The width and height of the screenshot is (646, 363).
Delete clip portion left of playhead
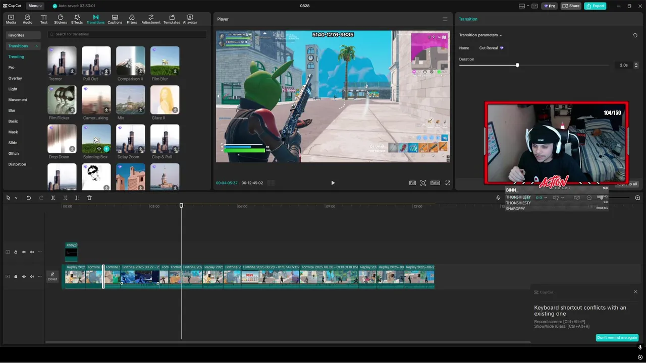(x=65, y=198)
